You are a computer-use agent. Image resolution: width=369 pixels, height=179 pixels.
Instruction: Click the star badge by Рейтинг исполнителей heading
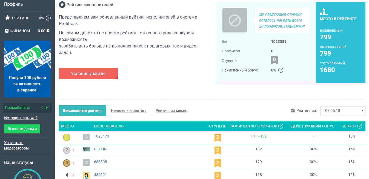[x=62, y=4]
